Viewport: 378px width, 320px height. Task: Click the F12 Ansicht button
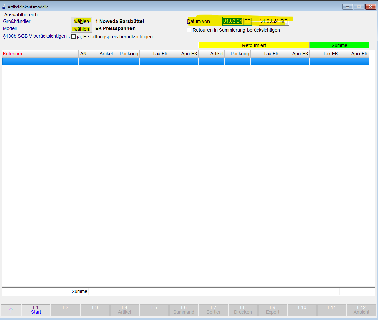point(362,310)
